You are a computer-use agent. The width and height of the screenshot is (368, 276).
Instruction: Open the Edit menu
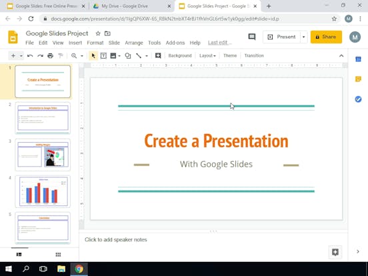click(x=43, y=43)
